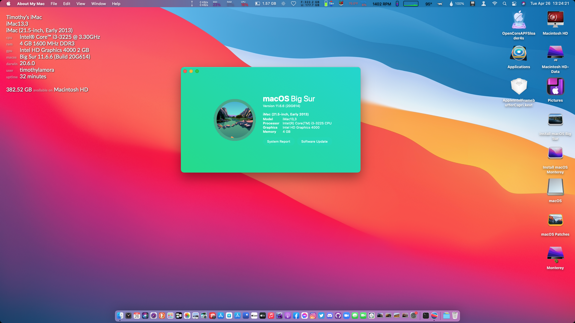The height and width of the screenshot is (323, 575).
Task: Open the File menu
Action: pos(54,4)
